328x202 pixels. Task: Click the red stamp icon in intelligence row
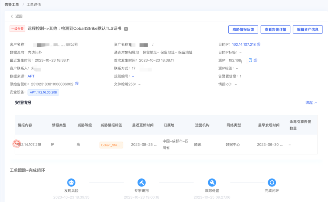[16, 144]
